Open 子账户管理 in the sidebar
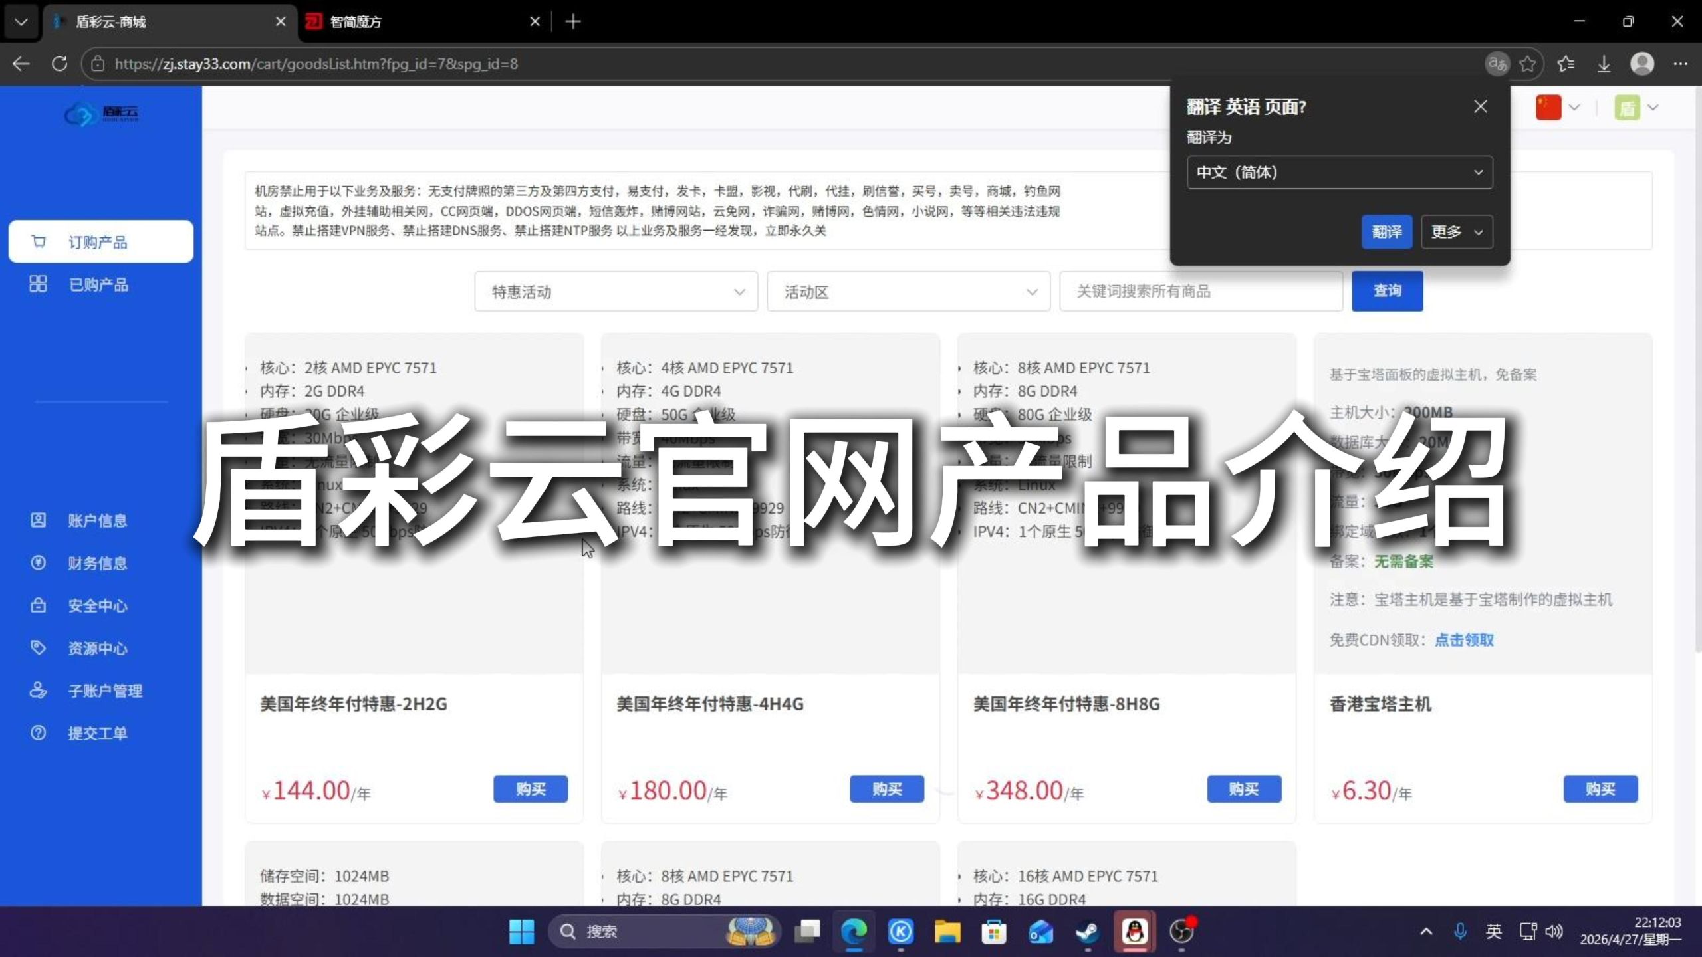This screenshot has width=1702, height=957. pyautogui.click(x=101, y=691)
